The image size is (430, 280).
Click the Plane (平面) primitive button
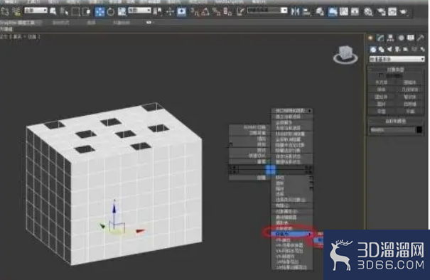pos(409,111)
